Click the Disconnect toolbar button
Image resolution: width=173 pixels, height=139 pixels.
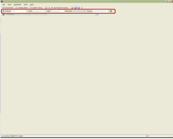click(x=8, y=8)
